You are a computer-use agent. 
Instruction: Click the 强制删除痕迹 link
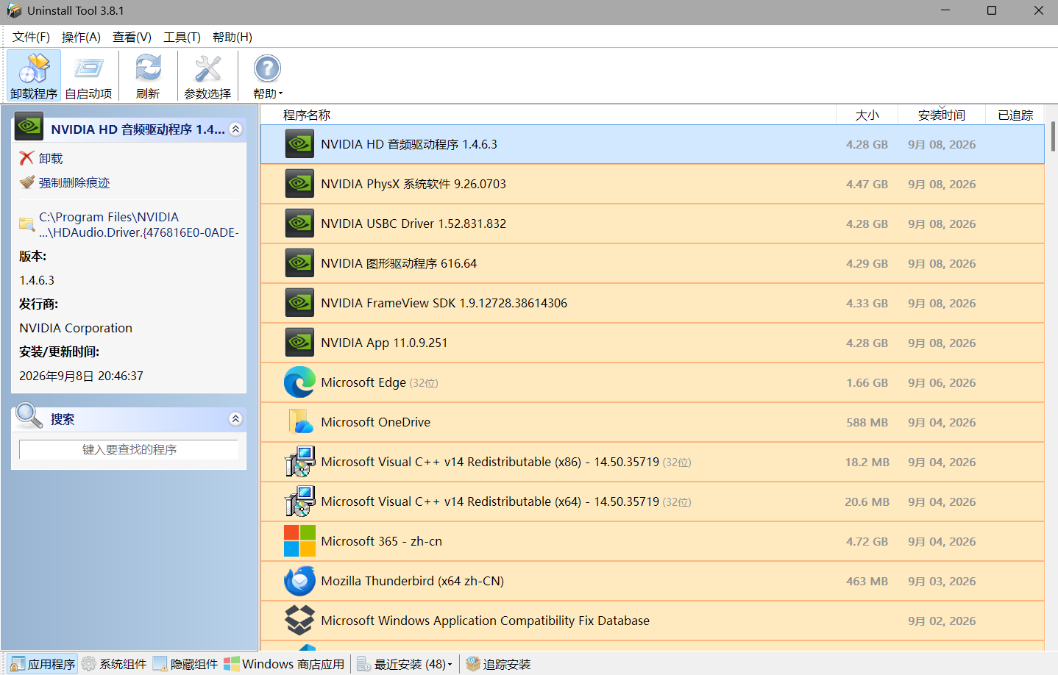click(x=74, y=183)
